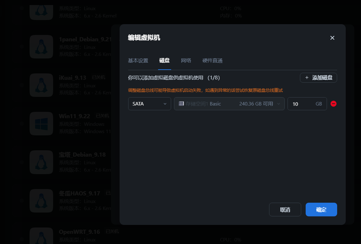Click the 宝塔_Debian_9.18 VM name
This screenshot has height=244, width=361.
[x=82, y=154]
